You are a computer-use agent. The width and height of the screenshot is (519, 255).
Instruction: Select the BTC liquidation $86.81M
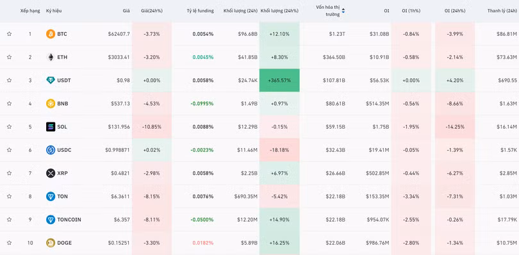click(x=507, y=34)
